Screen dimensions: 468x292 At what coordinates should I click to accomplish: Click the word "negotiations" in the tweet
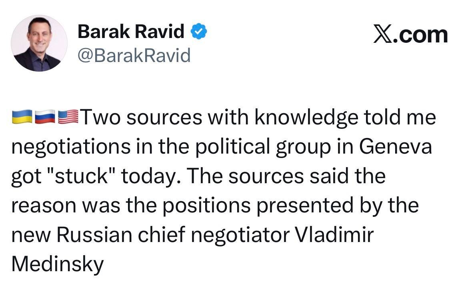pyautogui.click(x=71, y=147)
